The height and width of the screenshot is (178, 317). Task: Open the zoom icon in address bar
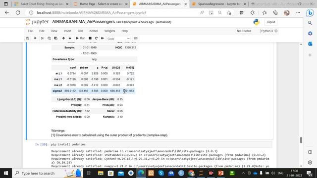pyautogui.click(x=220, y=12)
